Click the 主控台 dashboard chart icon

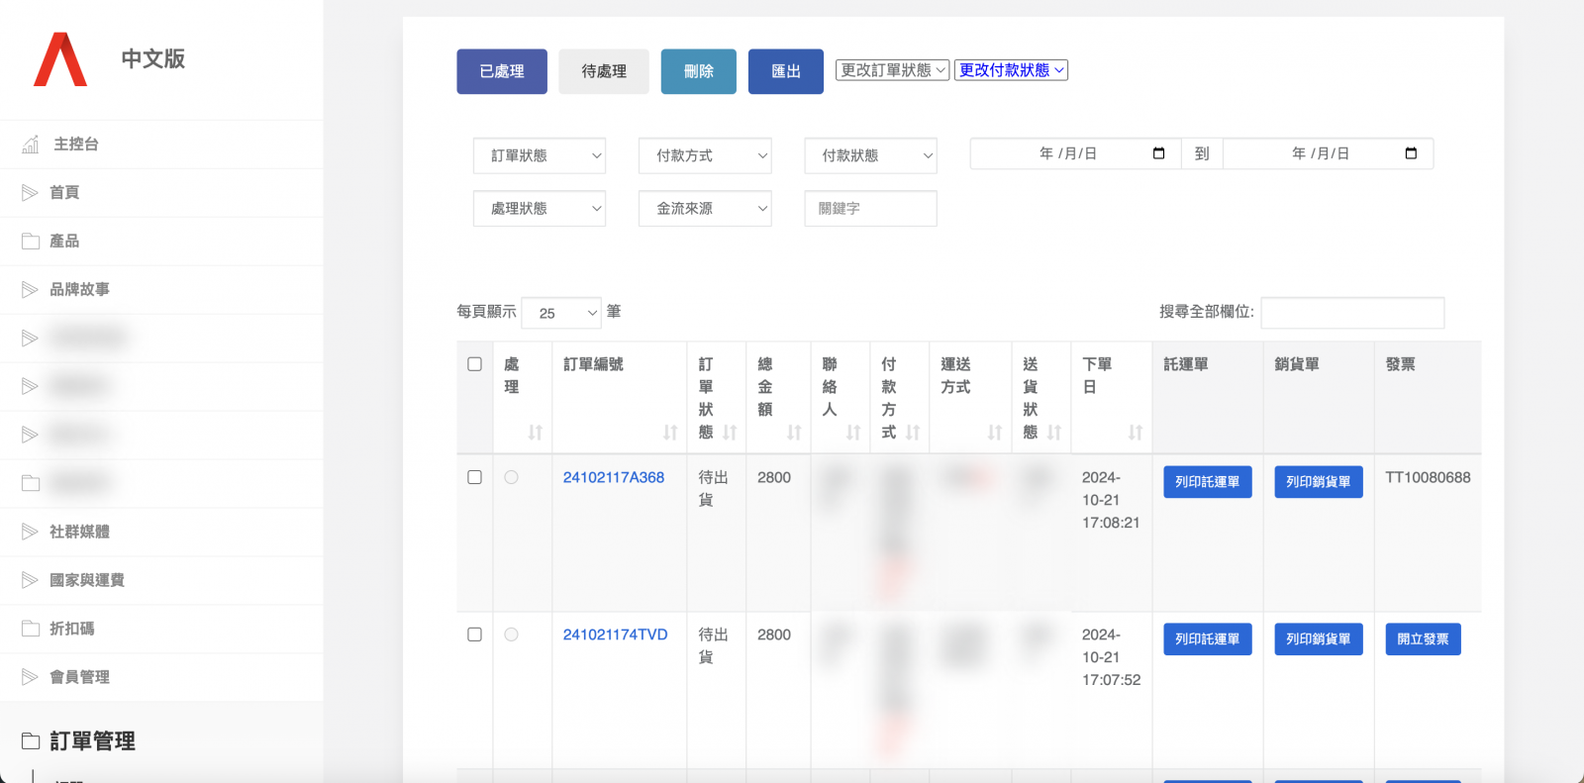tap(31, 145)
